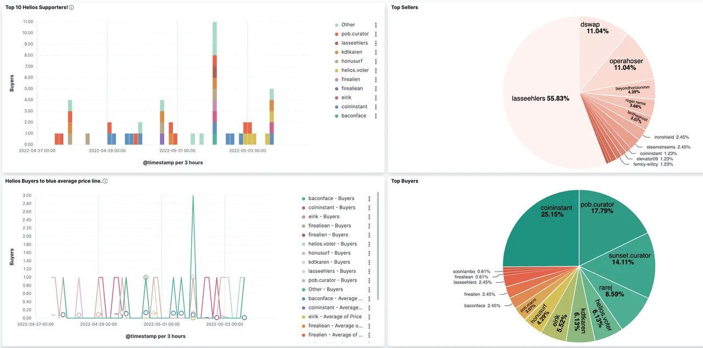Toggle the pob.curator series label in the Top 10 legend
The height and width of the screenshot is (348, 703).
pos(355,34)
